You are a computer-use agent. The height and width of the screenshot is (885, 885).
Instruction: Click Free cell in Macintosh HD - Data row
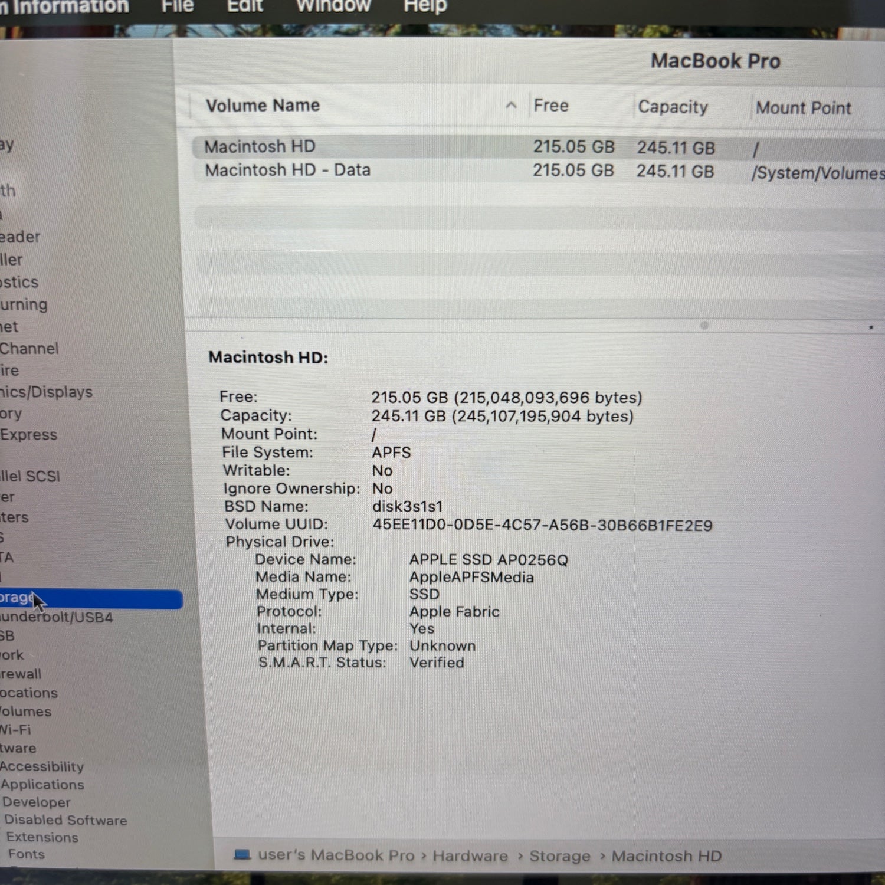[573, 171]
